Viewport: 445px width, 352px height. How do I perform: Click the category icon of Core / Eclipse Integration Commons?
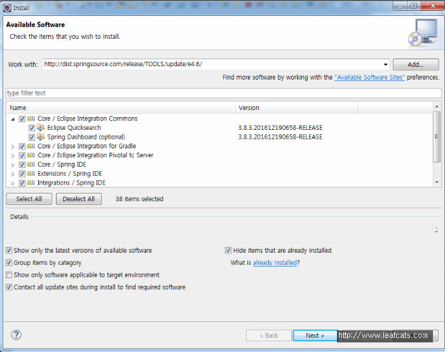click(31, 118)
